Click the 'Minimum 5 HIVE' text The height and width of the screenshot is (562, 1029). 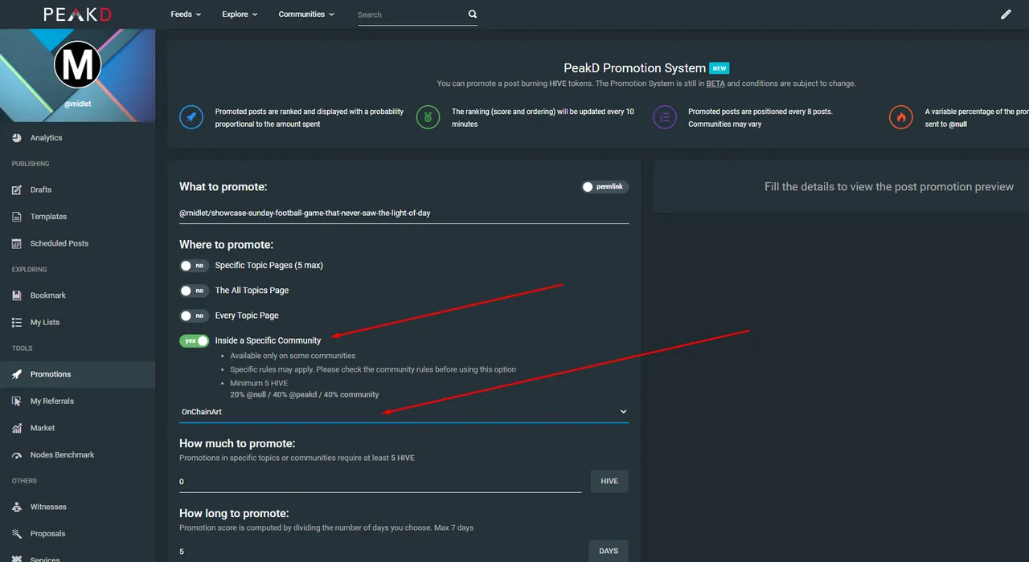tap(259, 384)
